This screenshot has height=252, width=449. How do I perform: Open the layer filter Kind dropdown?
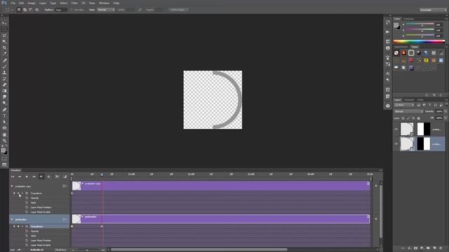coord(404,105)
